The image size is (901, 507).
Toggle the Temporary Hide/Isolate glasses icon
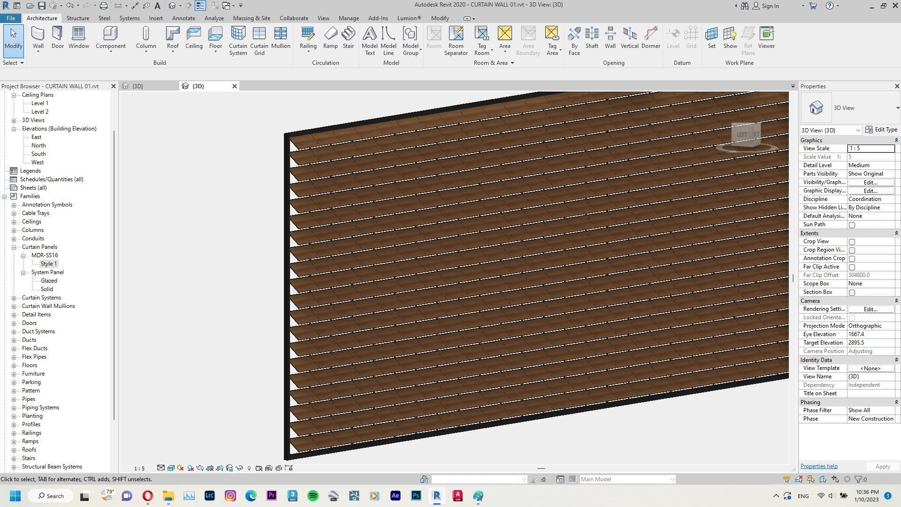[x=239, y=468]
